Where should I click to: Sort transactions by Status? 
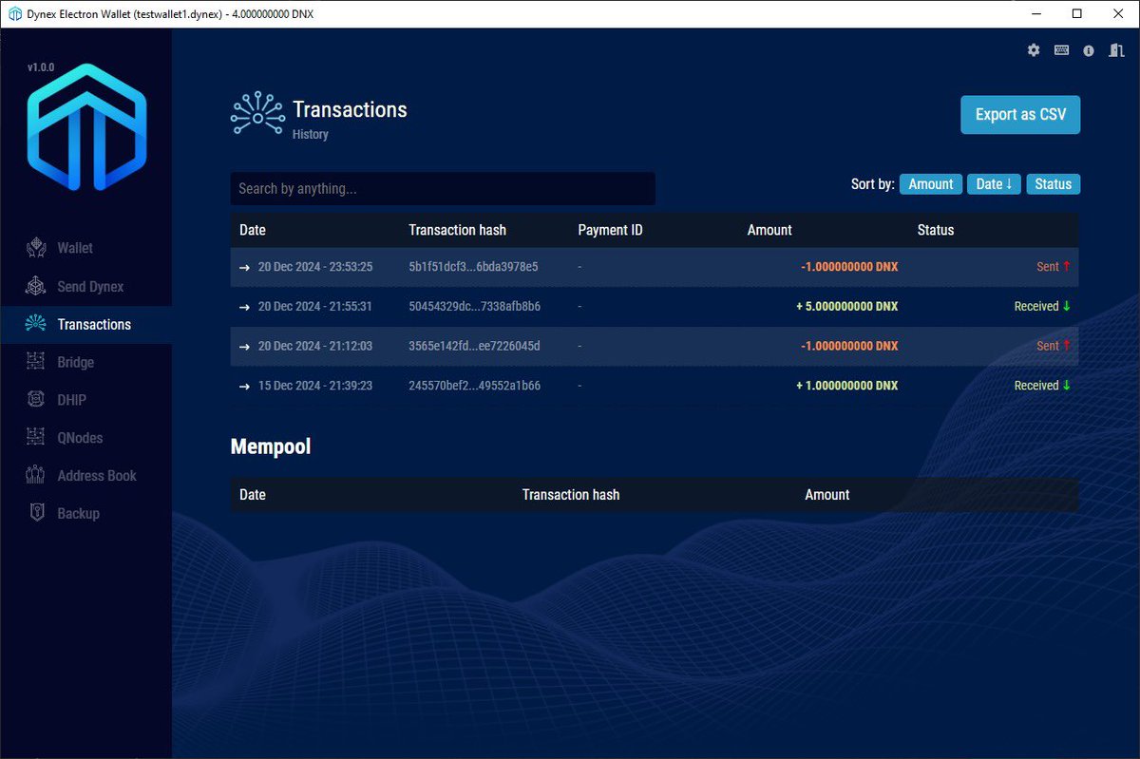[x=1054, y=184]
